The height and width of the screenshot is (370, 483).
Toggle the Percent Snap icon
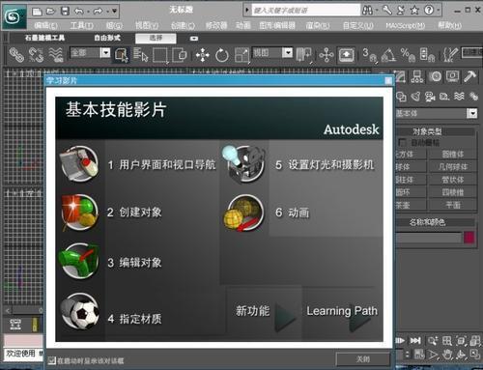click(x=408, y=55)
